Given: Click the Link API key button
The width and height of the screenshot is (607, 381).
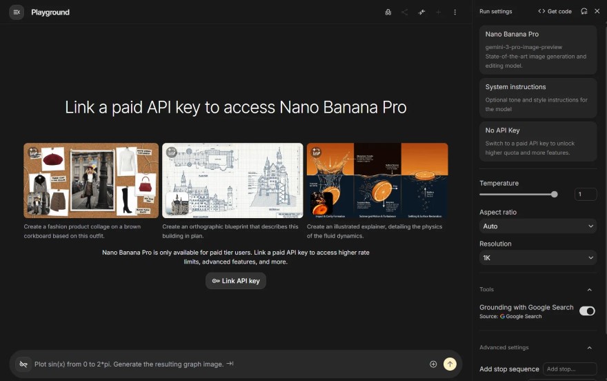Looking at the screenshot, I should coord(236,281).
